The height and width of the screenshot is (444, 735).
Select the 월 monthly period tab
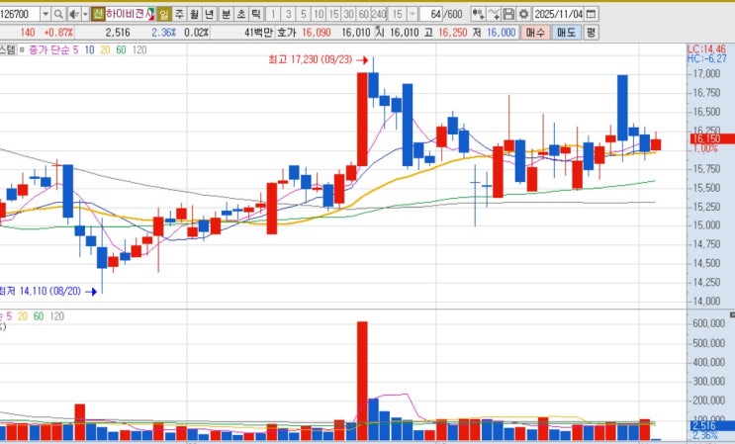tap(194, 15)
